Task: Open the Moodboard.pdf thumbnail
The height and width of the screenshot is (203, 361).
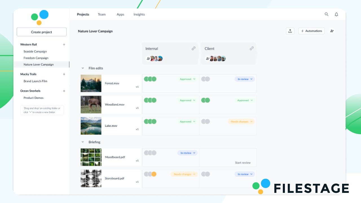Action: (91, 157)
